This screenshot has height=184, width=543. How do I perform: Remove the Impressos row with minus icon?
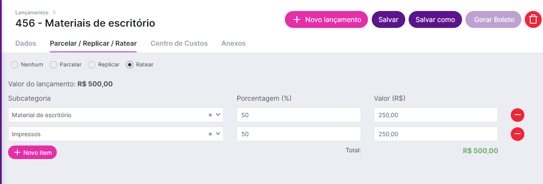(x=517, y=134)
